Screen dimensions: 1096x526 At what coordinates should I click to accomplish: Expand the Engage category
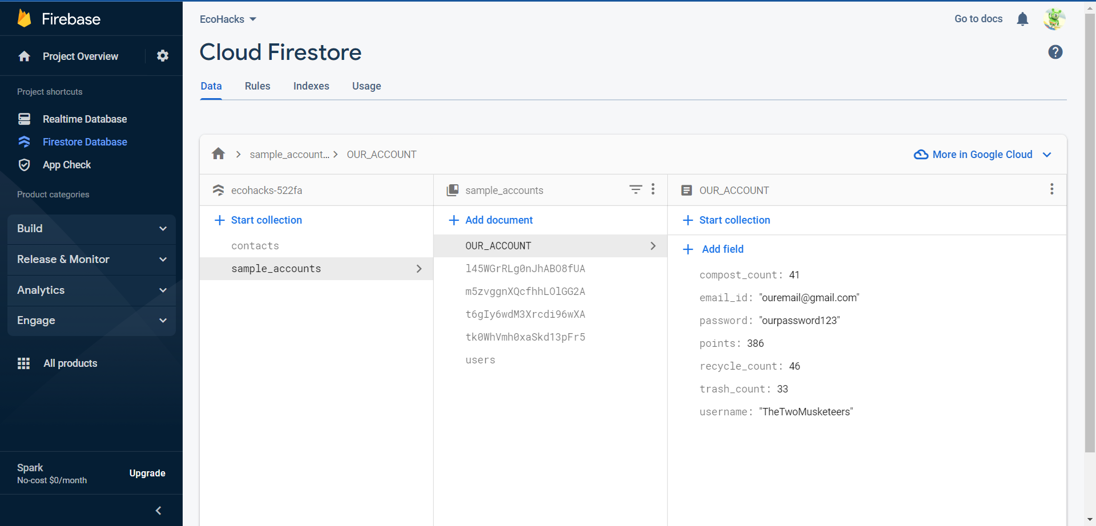pyautogui.click(x=91, y=321)
